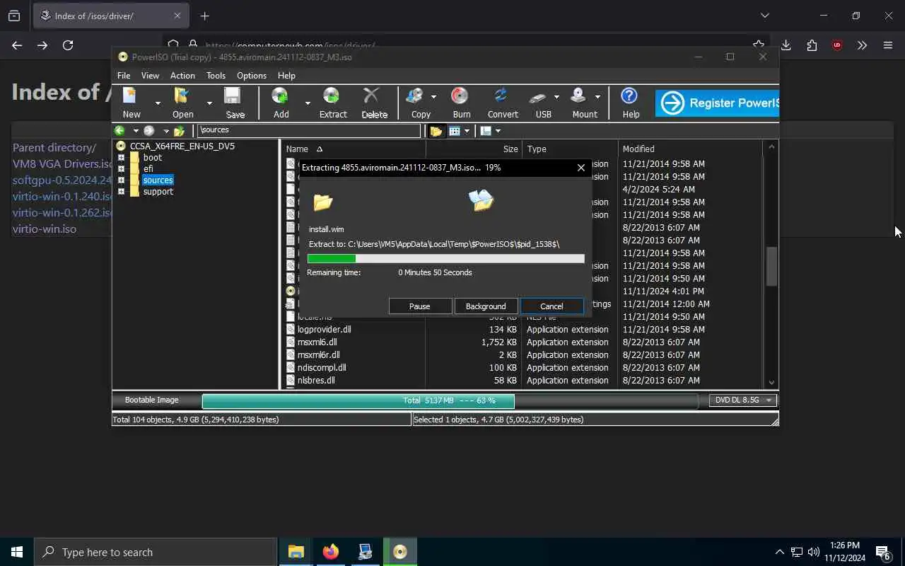905x566 pixels.
Task: Click the Copy disc toolbar icon
Action: [x=416, y=96]
